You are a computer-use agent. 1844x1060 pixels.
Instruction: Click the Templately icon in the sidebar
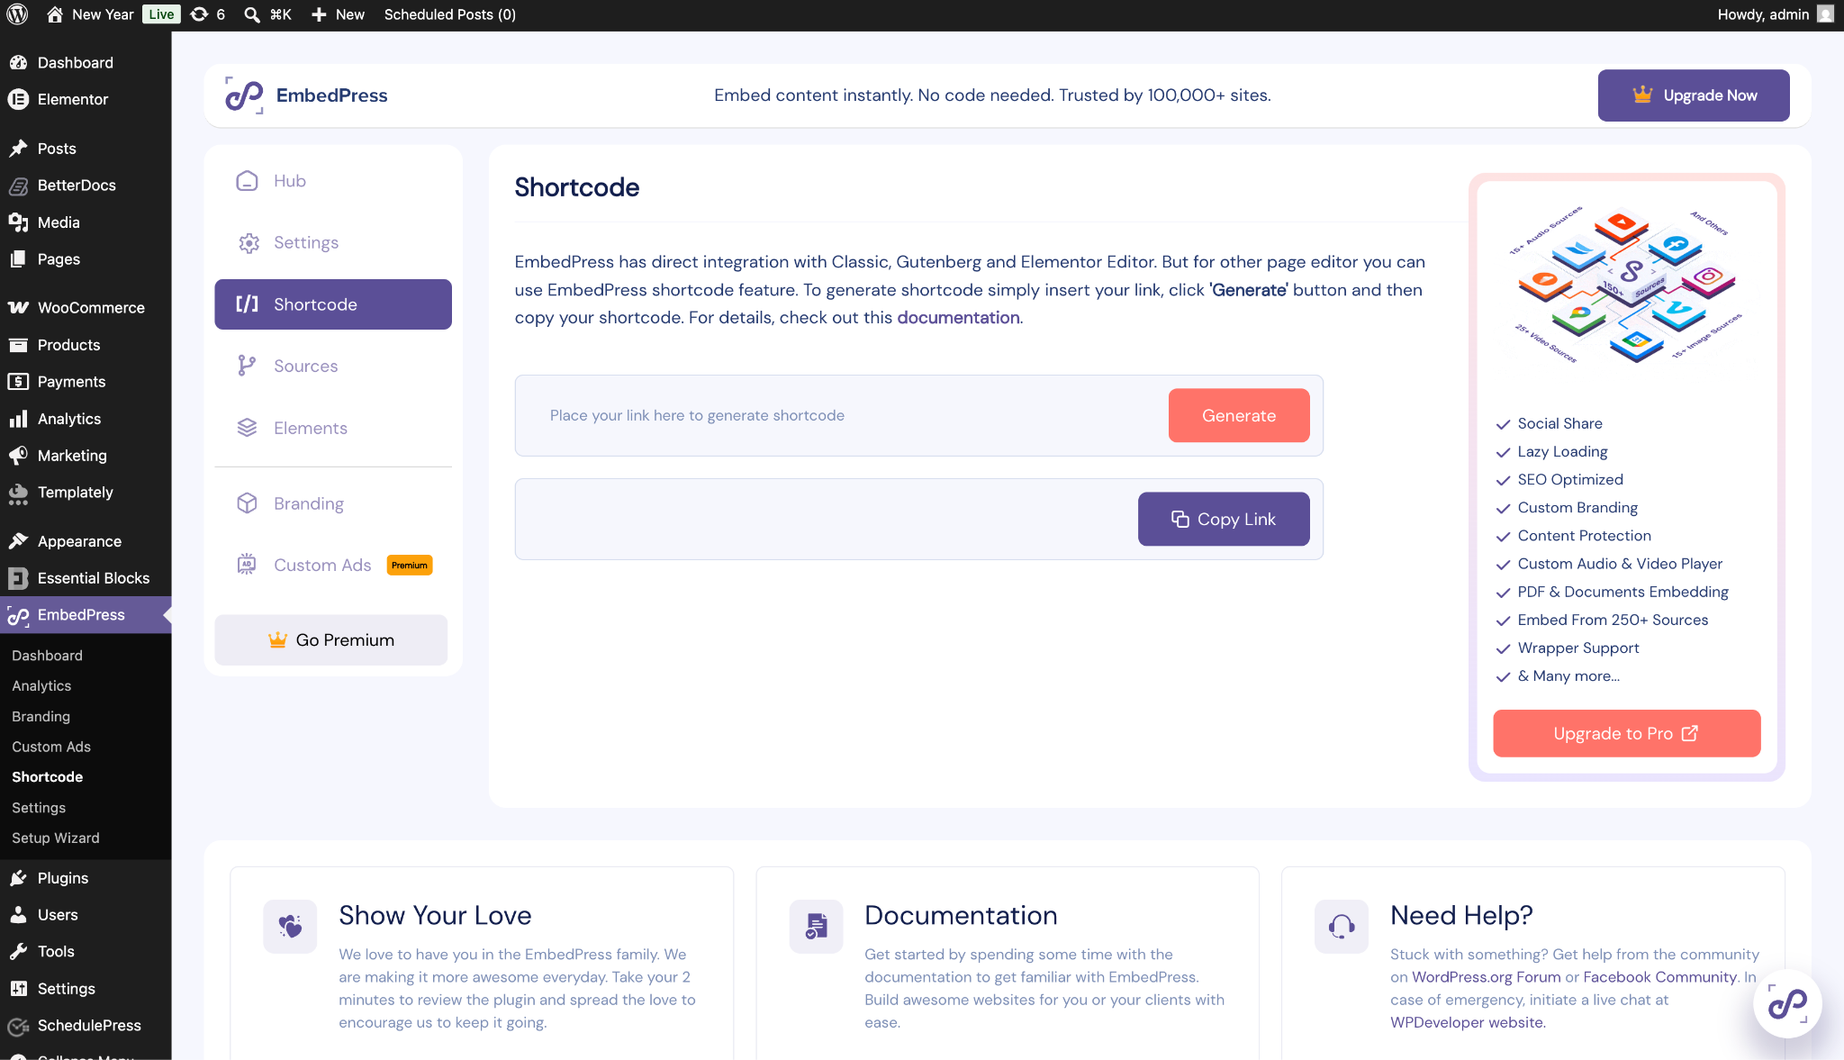[18, 493]
